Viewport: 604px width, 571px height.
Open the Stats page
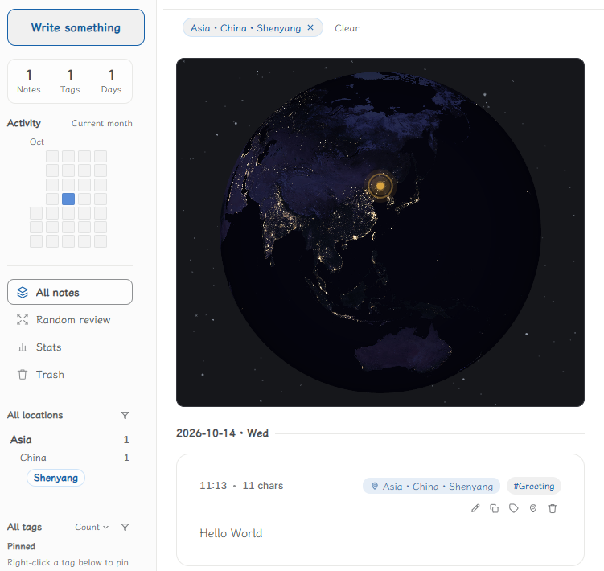[70, 347]
